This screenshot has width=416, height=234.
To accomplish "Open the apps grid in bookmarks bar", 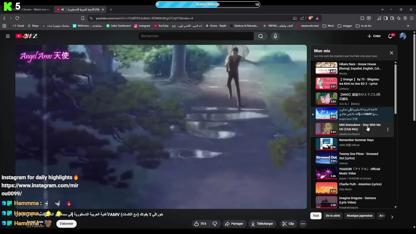I will (4, 26).
